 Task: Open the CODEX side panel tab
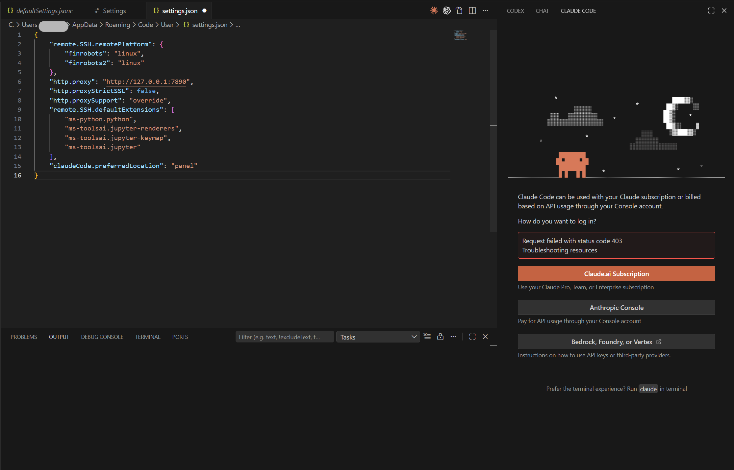(515, 11)
